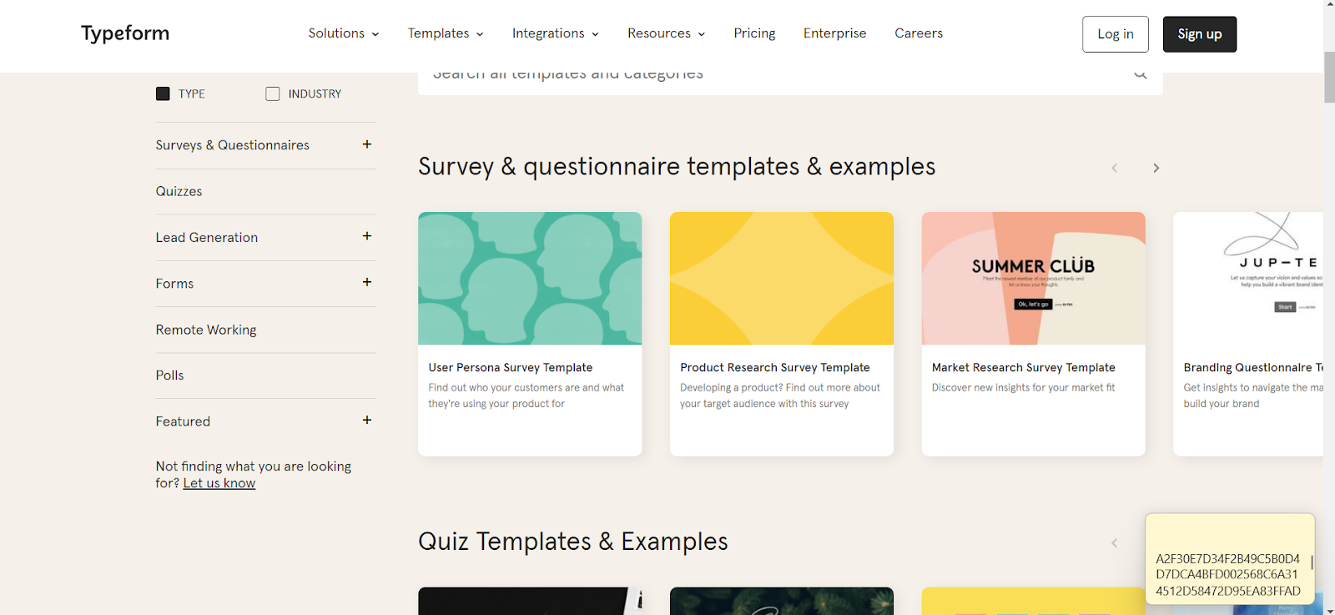Image resolution: width=1335 pixels, height=615 pixels.
Task: Select the Forms category
Action: click(174, 284)
